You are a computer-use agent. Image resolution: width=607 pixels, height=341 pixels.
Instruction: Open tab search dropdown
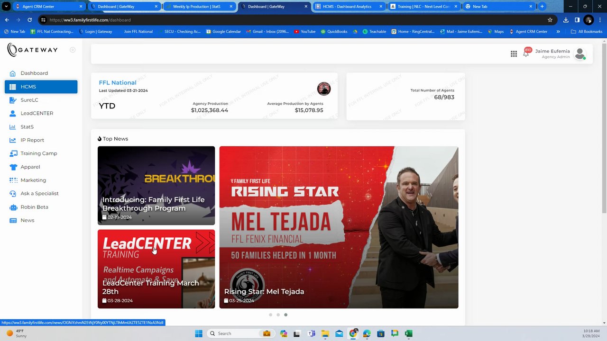coord(6,7)
